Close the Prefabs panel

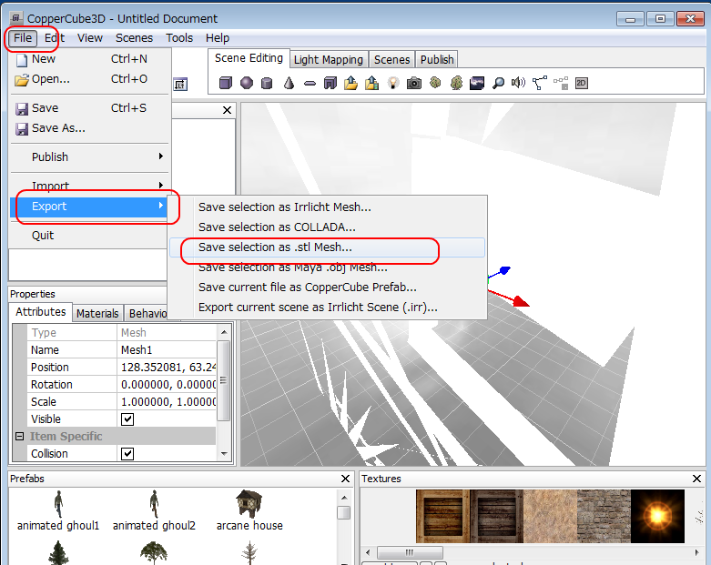(x=345, y=479)
